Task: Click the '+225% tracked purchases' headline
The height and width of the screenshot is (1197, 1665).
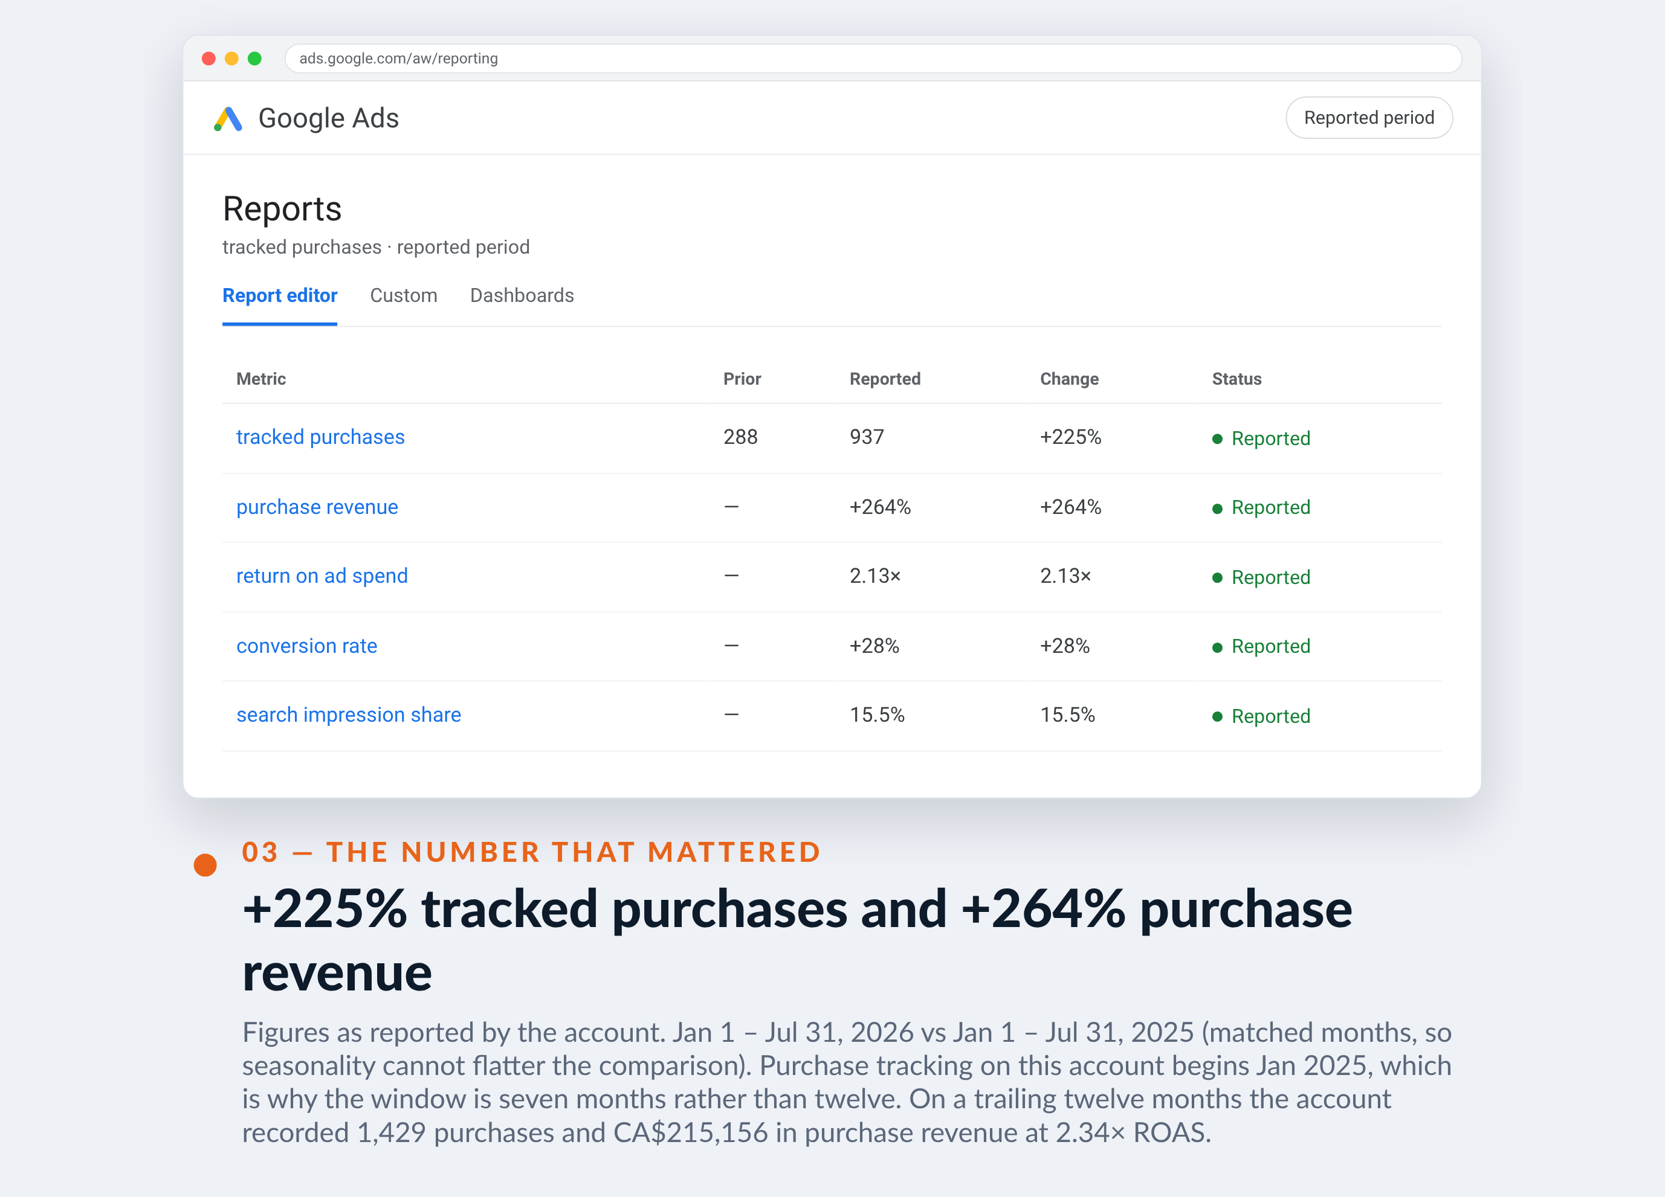Action: 797,940
